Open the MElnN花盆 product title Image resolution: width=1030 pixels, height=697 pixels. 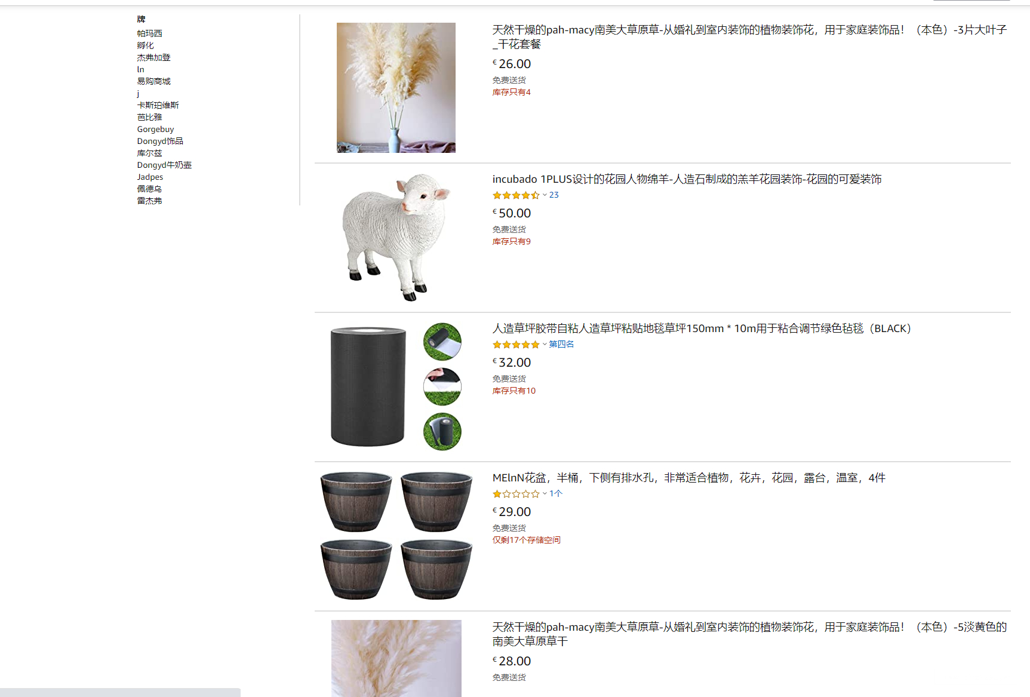(x=688, y=478)
